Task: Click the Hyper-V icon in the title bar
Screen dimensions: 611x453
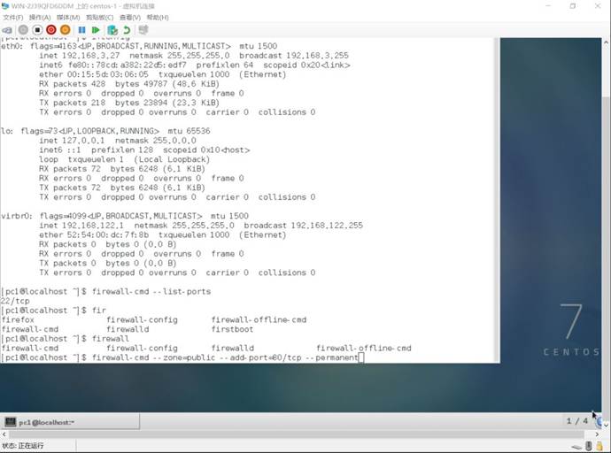Action: 5,6
